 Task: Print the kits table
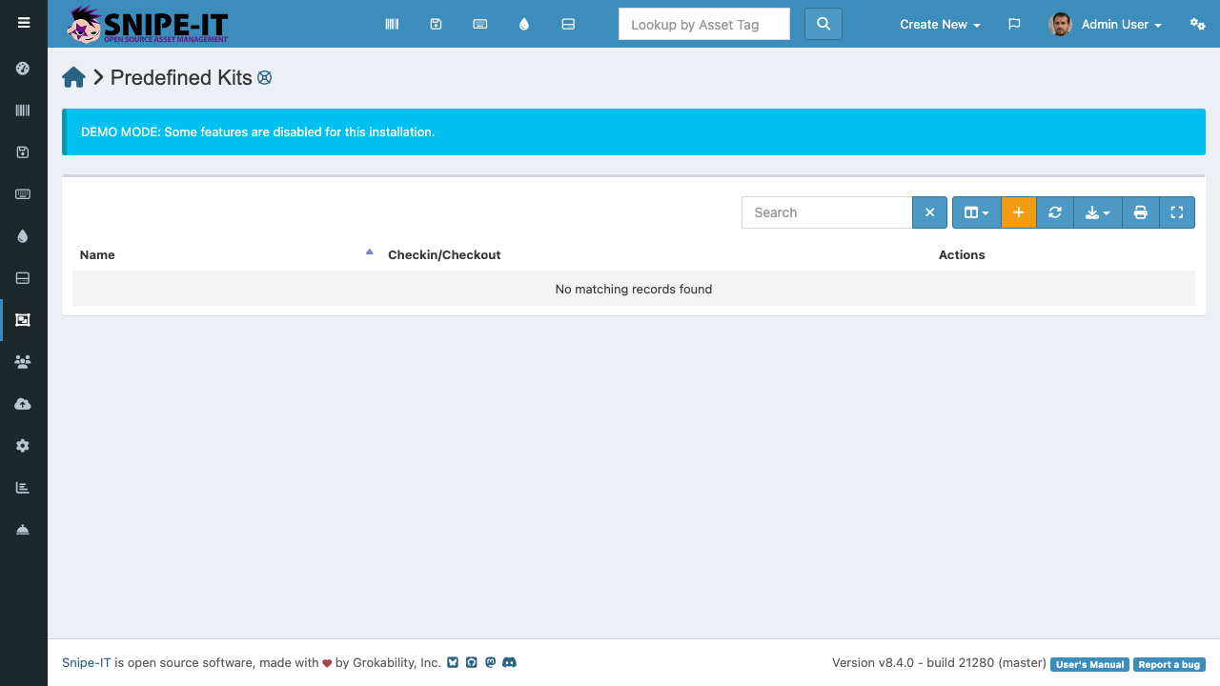(1141, 212)
